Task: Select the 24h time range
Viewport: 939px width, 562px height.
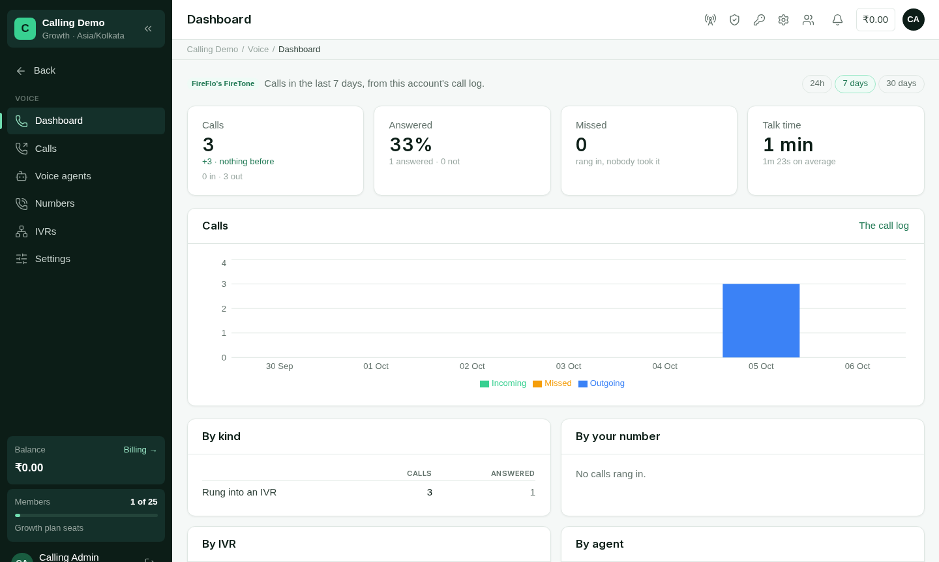Action: [x=817, y=83]
